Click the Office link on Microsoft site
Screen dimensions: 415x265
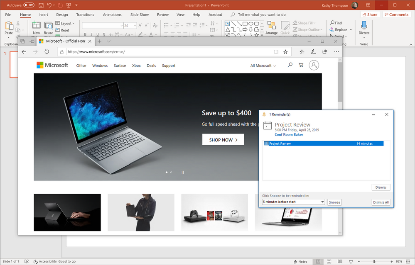tap(81, 66)
